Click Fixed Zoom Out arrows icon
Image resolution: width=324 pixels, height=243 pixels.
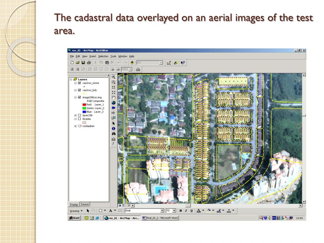click(x=114, y=92)
